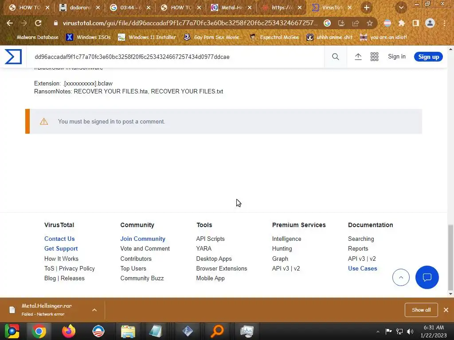Launch Firefox from the taskbar
Viewport: 454px width, 340px height.
tap(69, 331)
